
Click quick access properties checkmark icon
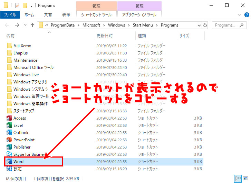point(17,6)
